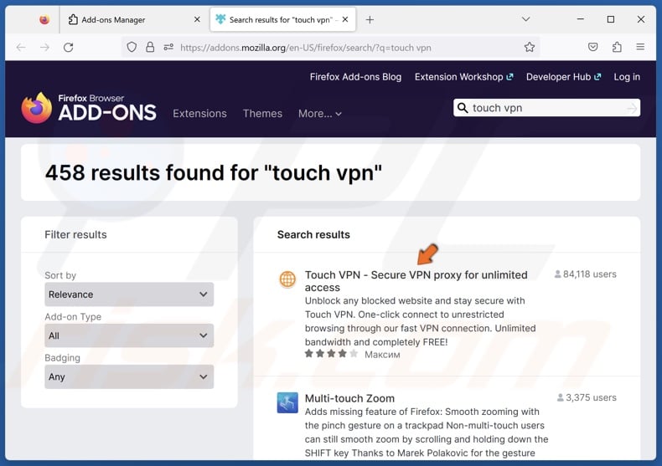Go forward to the next page
The width and height of the screenshot is (662, 466).
[x=44, y=47]
